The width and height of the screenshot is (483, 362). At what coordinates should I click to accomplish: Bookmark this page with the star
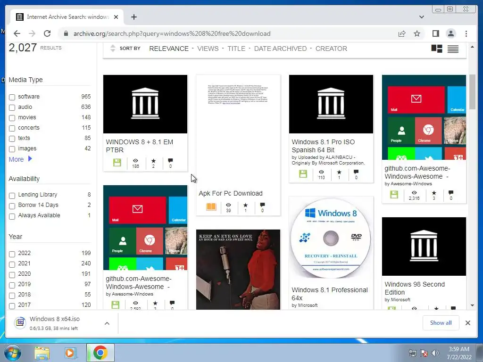pyautogui.click(x=417, y=33)
